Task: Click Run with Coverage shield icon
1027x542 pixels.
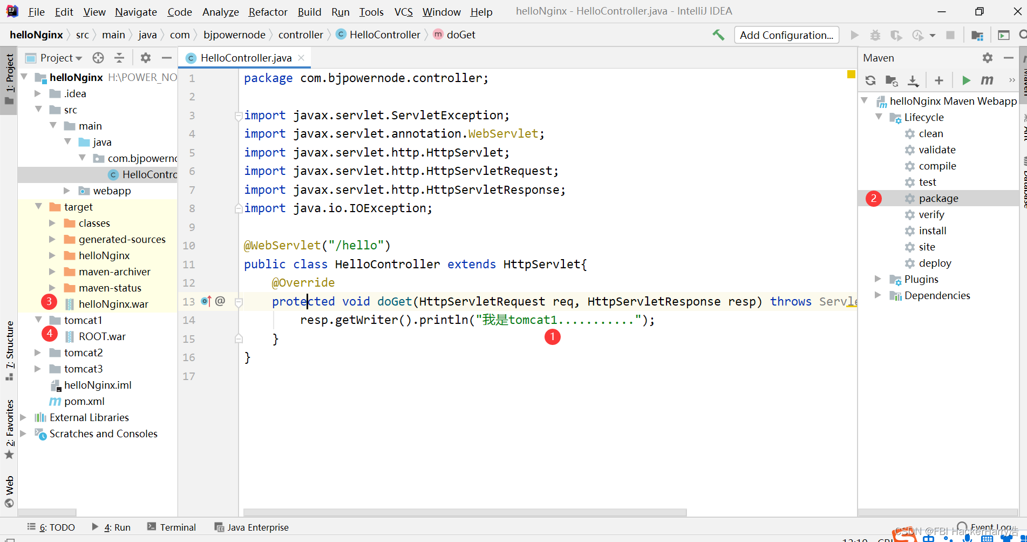Action: pos(896,35)
